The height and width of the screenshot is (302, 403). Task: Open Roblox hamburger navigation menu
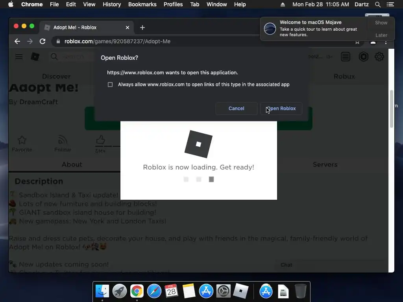point(19,57)
